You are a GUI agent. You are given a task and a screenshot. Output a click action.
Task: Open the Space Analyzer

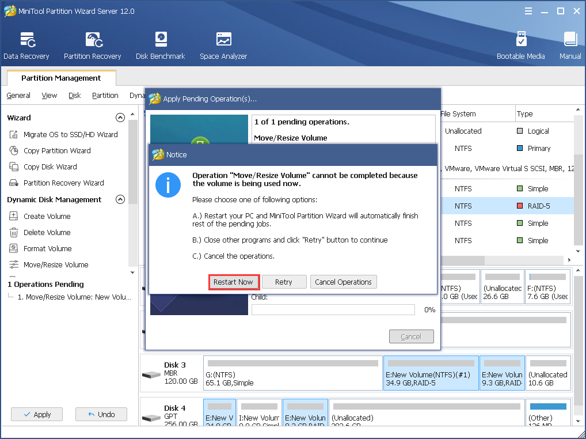[x=223, y=45]
